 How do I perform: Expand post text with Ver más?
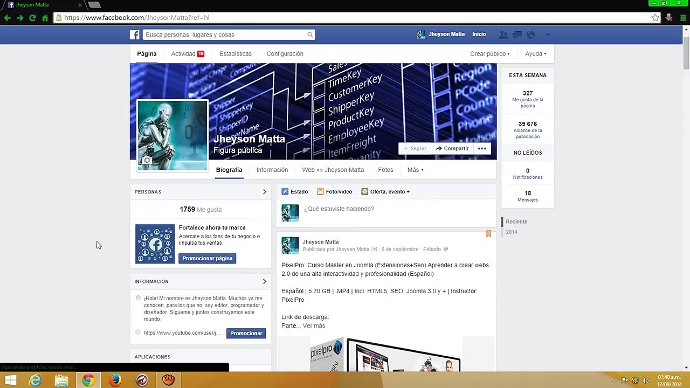pyautogui.click(x=314, y=325)
